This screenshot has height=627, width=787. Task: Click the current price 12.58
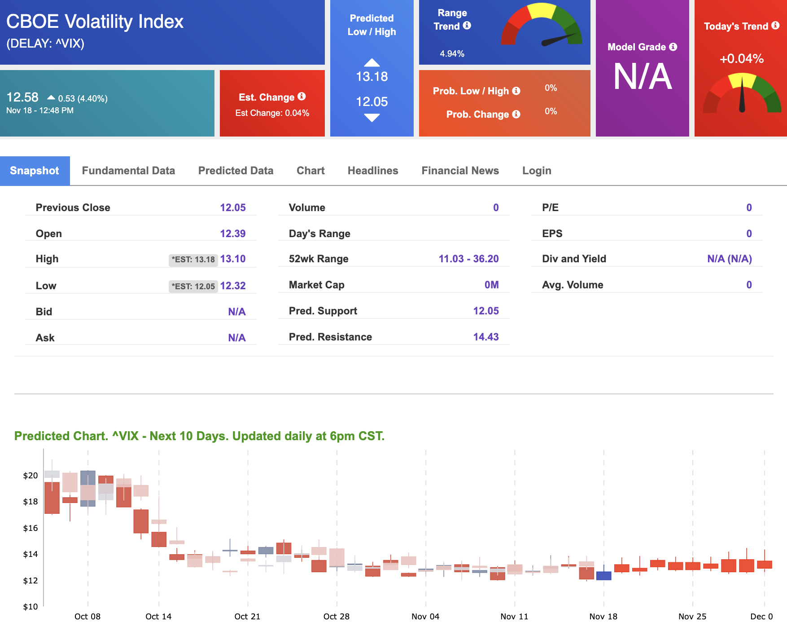pyautogui.click(x=22, y=97)
